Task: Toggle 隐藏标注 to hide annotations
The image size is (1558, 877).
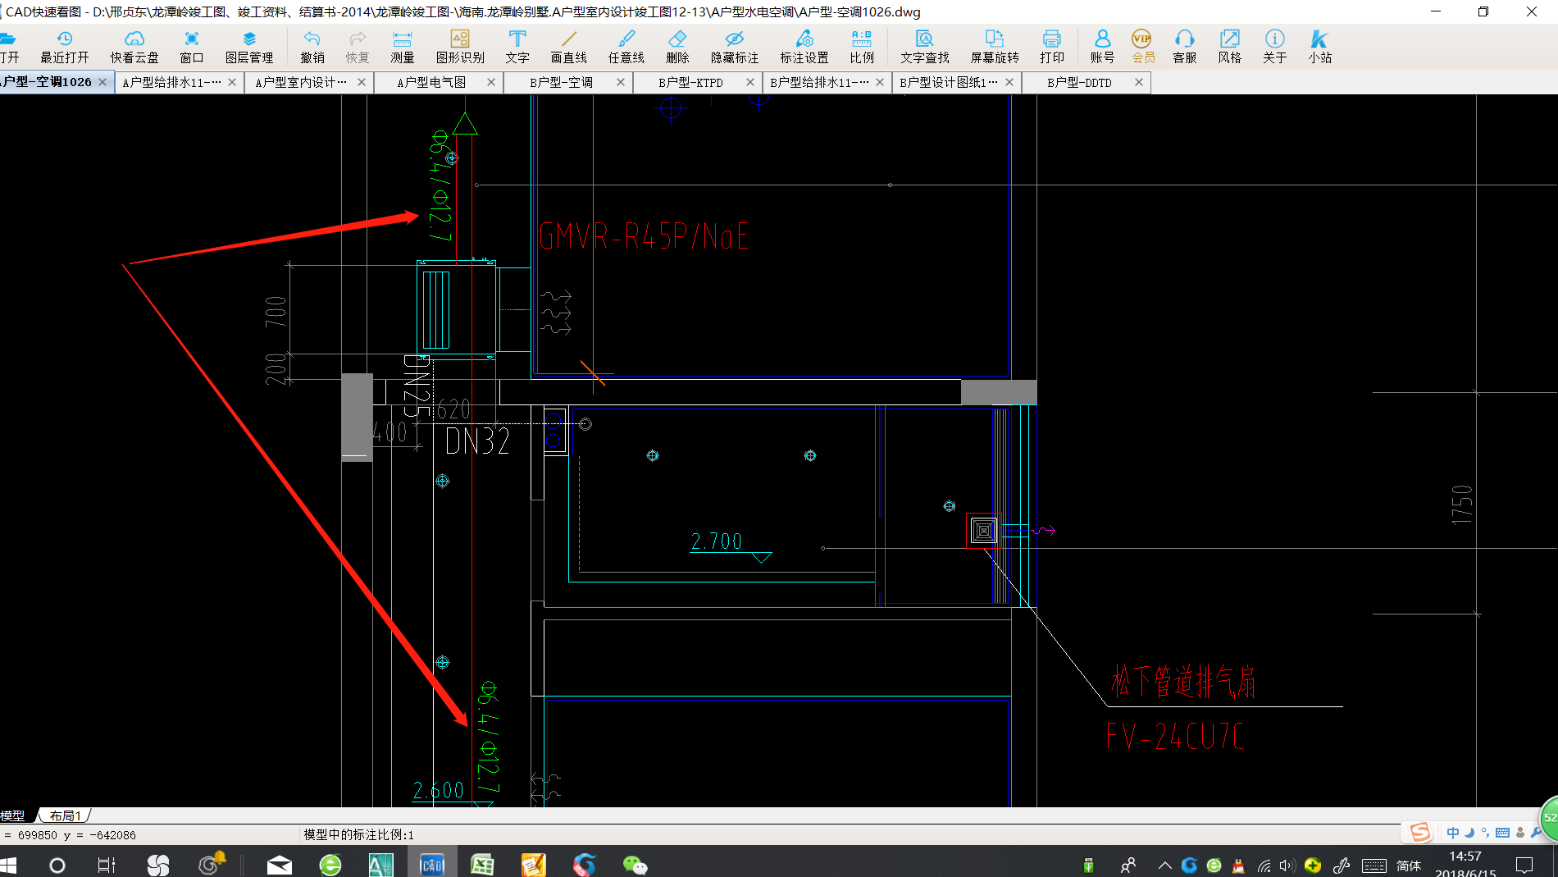Action: click(x=735, y=47)
